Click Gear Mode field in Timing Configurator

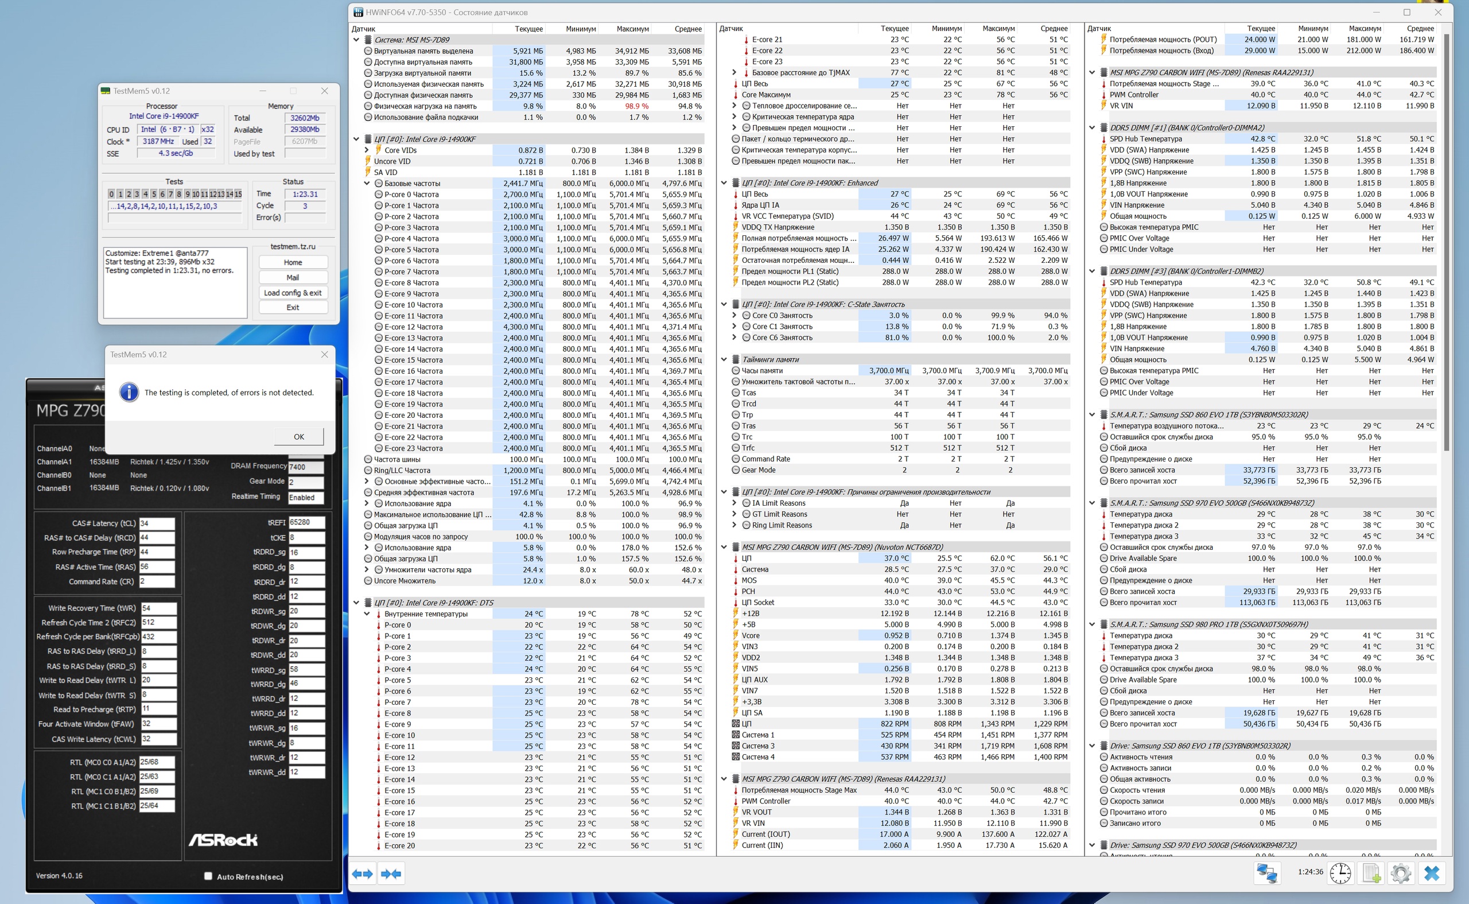tap(306, 482)
